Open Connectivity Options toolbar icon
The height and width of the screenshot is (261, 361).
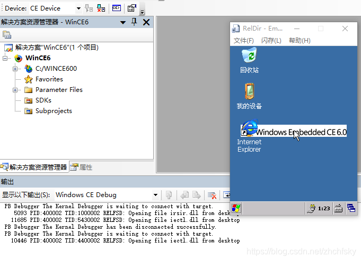click(x=132, y=8)
